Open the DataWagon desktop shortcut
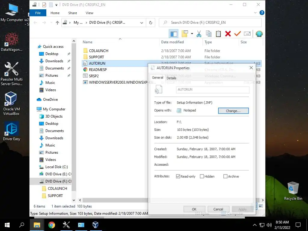Screen dimensions: 308x231 (11, 42)
